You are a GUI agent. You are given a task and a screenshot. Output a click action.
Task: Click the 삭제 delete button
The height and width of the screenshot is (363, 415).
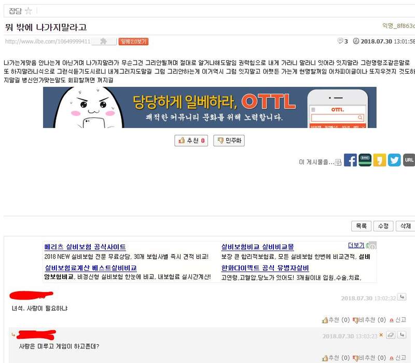click(x=405, y=226)
